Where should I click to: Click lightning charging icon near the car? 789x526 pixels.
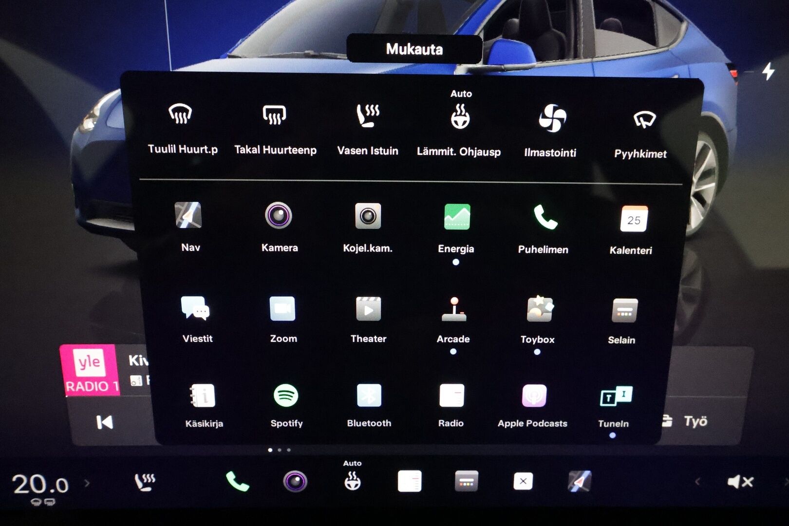pyautogui.click(x=769, y=72)
